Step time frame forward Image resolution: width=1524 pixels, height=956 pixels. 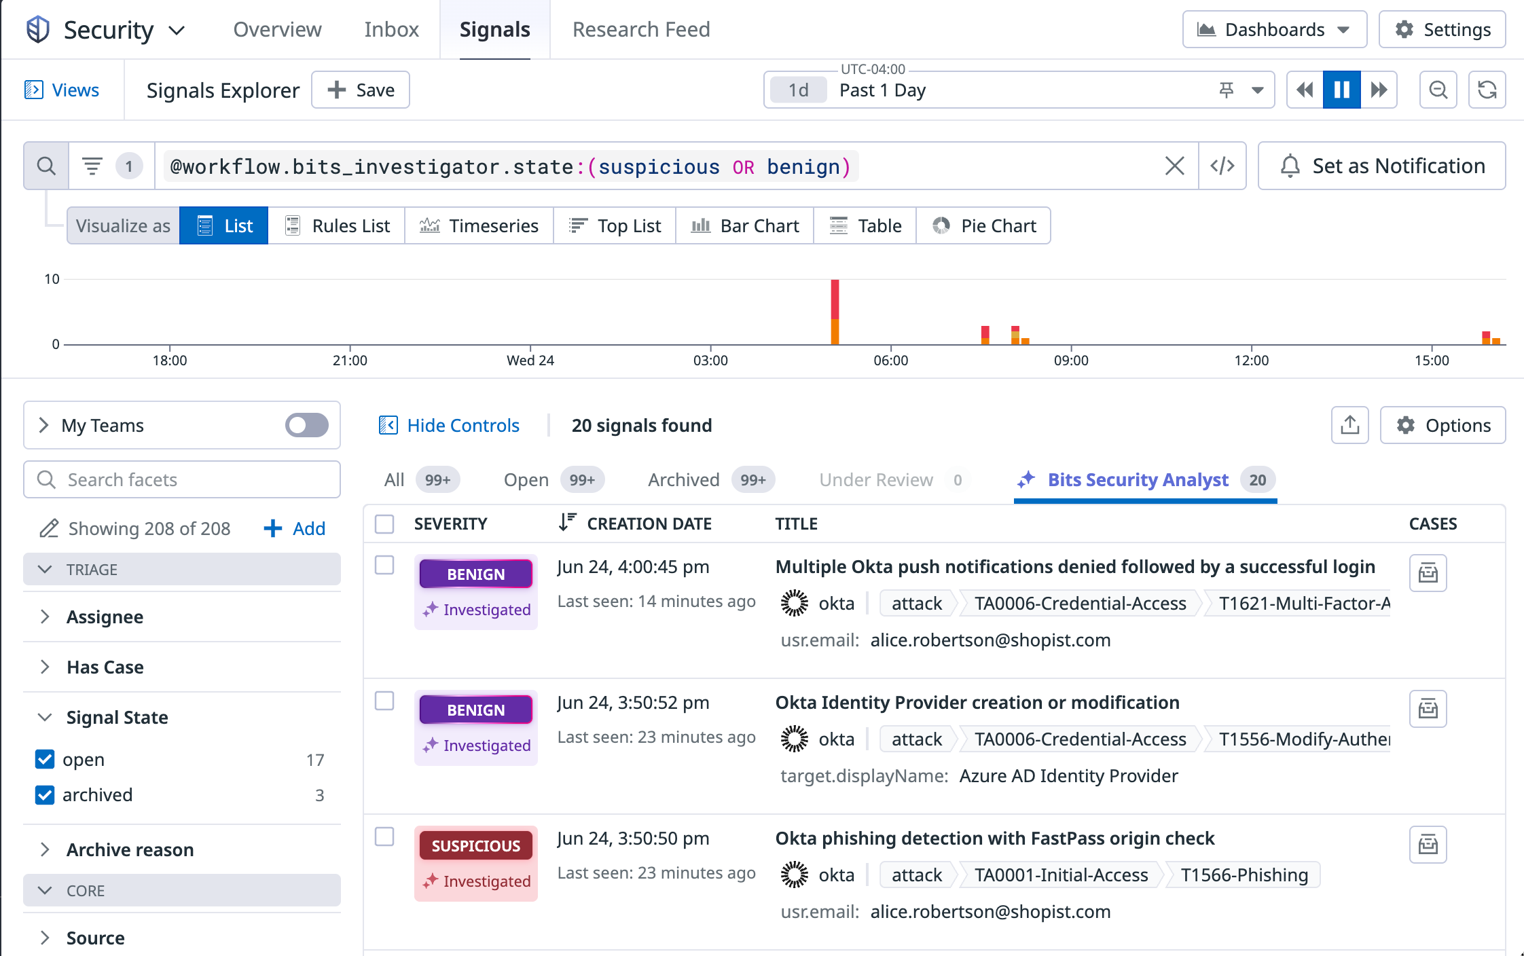[1379, 90]
